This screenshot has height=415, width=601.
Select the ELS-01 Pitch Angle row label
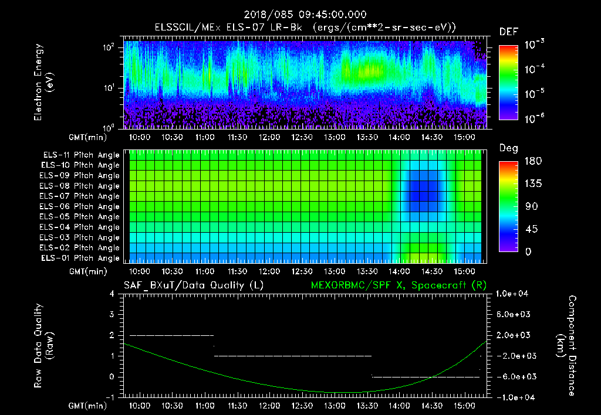tap(80, 258)
